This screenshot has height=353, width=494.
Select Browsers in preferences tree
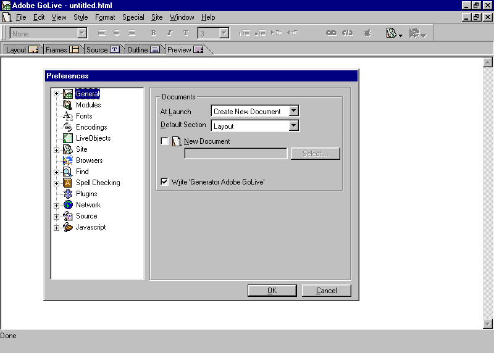coord(89,160)
